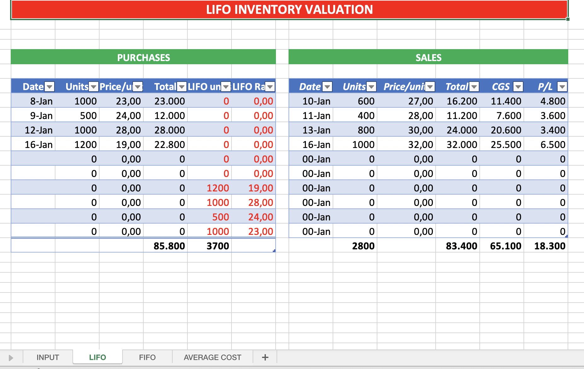Select purchase total cell 22.800
Viewport: 584px width, 369px height.
pyautogui.click(x=165, y=145)
